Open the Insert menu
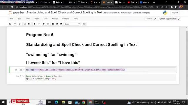The image size is (188, 105). point(37,19)
